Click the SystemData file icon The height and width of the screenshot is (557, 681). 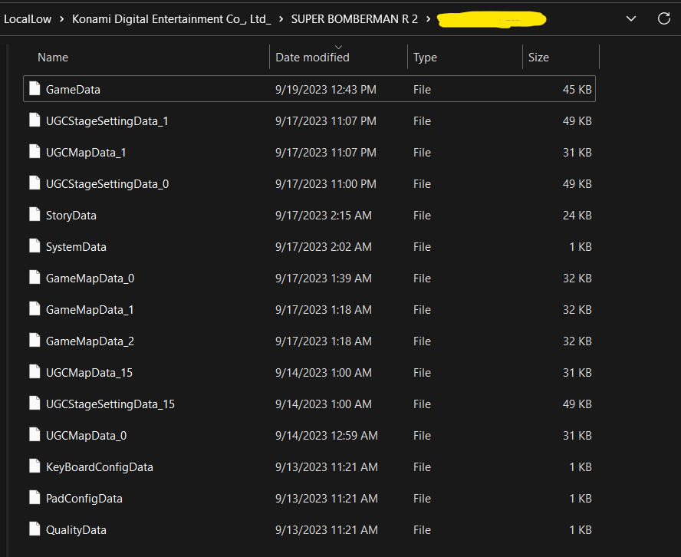click(x=34, y=246)
